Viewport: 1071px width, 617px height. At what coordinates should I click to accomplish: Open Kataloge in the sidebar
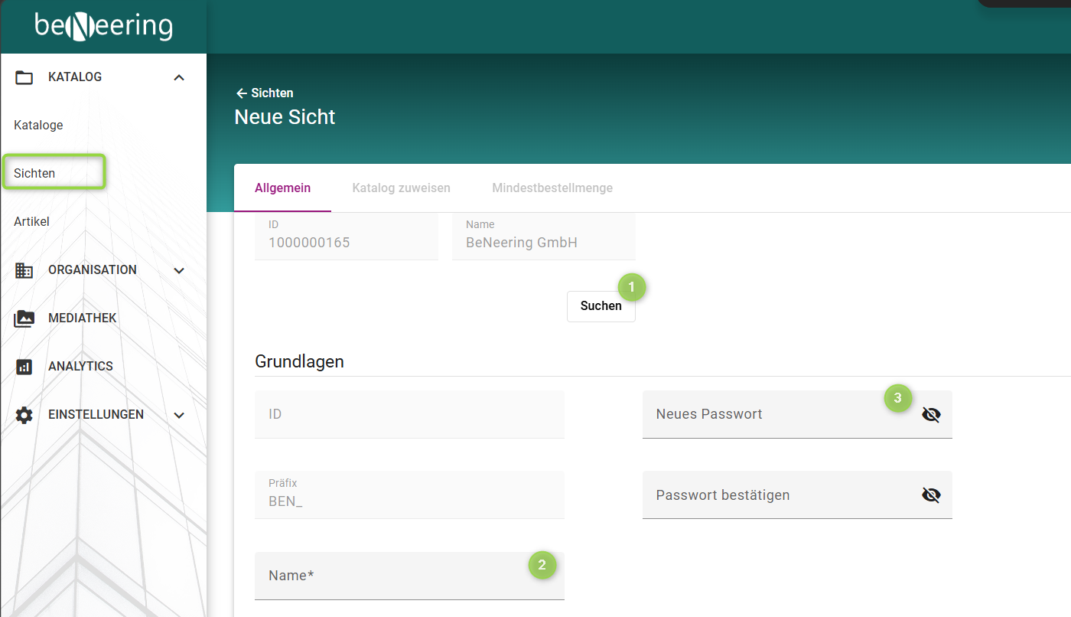click(x=38, y=126)
